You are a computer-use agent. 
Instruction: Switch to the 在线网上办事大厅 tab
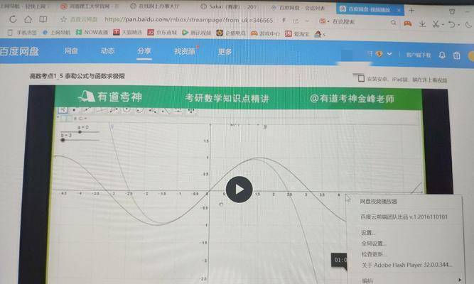[155, 6]
